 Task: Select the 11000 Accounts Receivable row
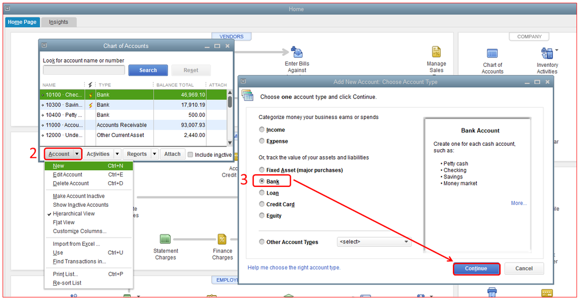click(x=133, y=125)
